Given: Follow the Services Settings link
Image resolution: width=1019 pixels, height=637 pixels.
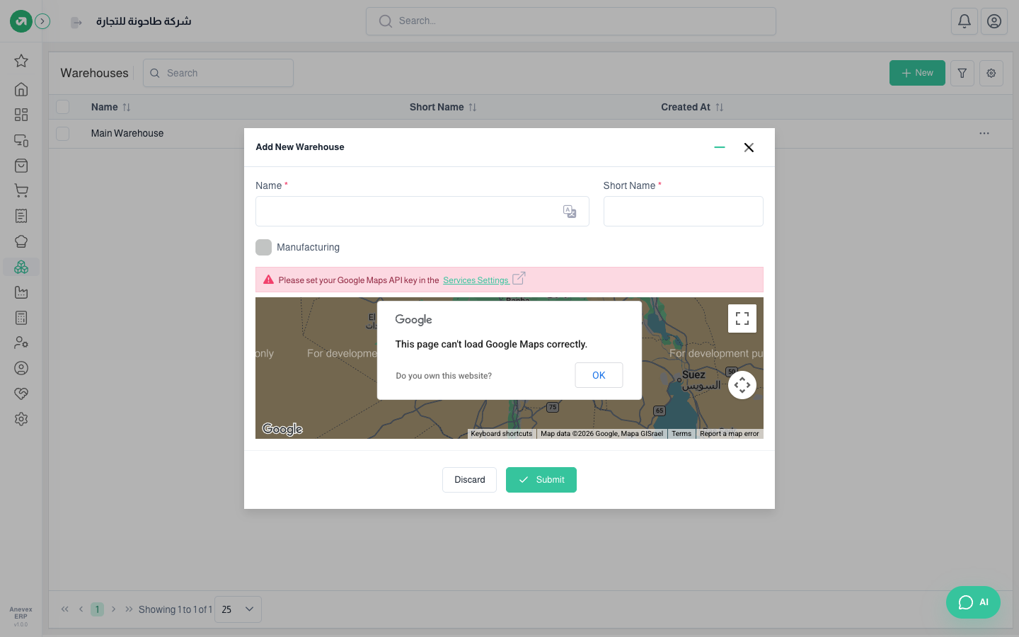Looking at the screenshot, I should coord(476,280).
